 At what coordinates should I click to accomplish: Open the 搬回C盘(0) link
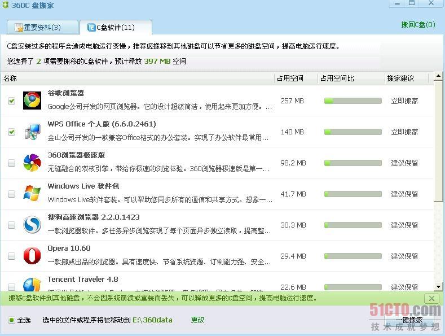coord(418,25)
